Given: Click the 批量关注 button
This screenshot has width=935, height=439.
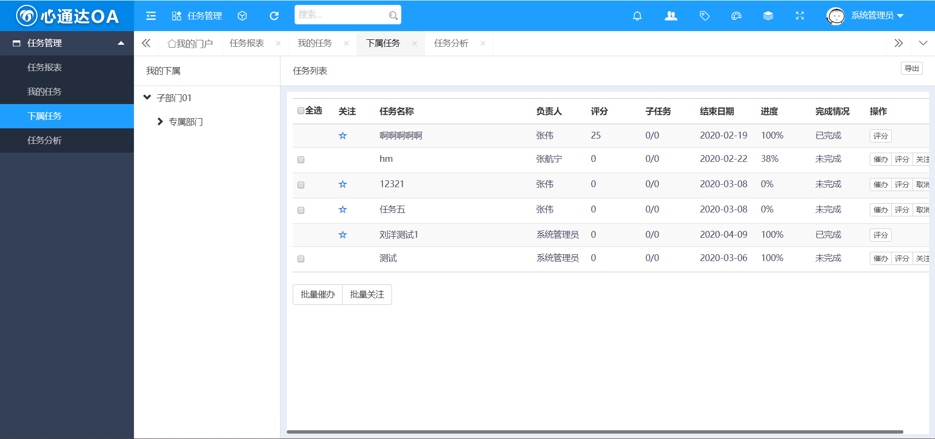Looking at the screenshot, I should (x=367, y=295).
